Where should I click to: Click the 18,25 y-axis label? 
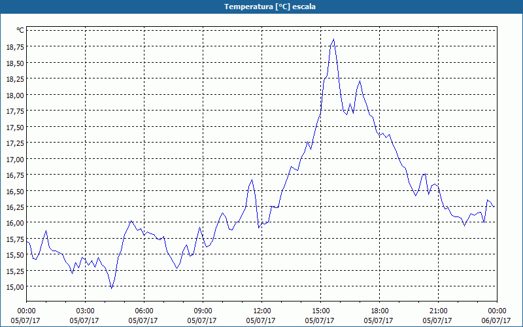pos(15,78)
